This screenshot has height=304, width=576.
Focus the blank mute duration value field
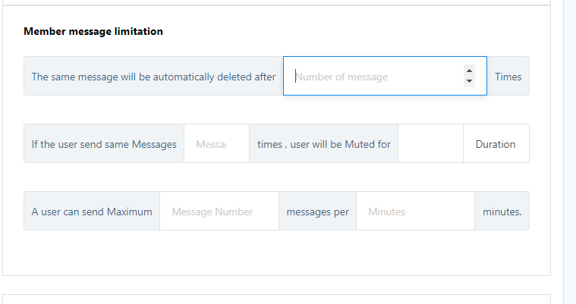430,144
